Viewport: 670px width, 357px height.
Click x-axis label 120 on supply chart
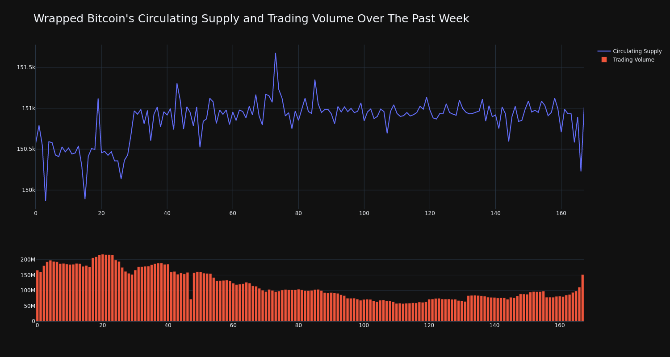(x=430, y=213)
